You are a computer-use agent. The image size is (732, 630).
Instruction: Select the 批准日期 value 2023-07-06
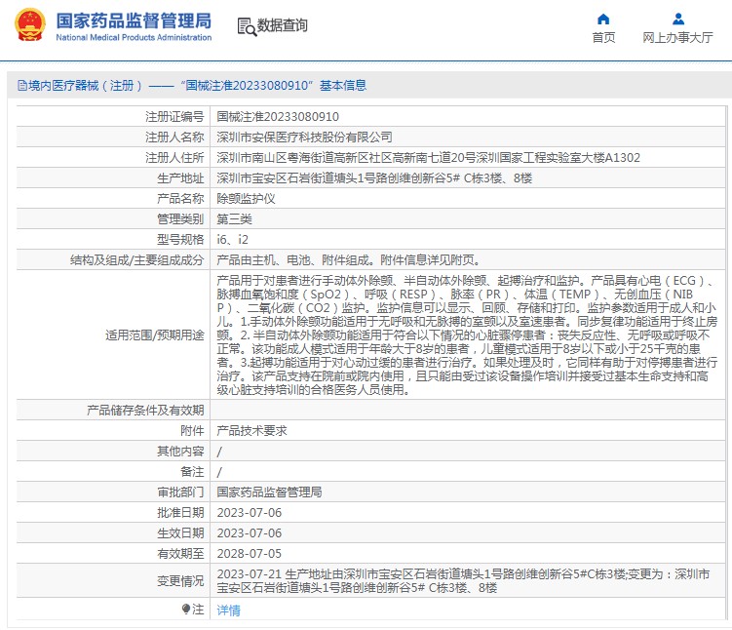(250, 512)
